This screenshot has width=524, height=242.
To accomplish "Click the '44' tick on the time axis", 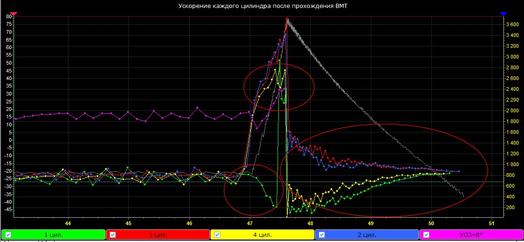I will click(x=68, y=223).
